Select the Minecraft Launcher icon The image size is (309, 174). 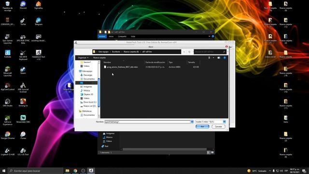[8, 72]
